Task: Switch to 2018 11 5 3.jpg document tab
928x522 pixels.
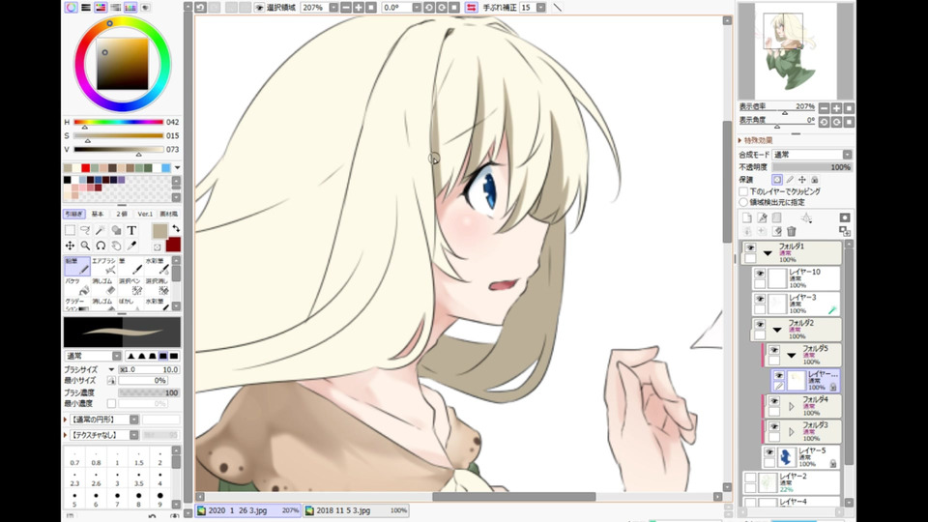Action: (x=357, y=510)
